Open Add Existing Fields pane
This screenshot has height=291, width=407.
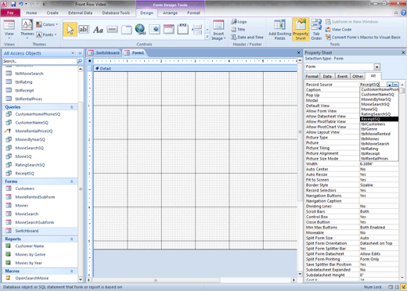279,30
